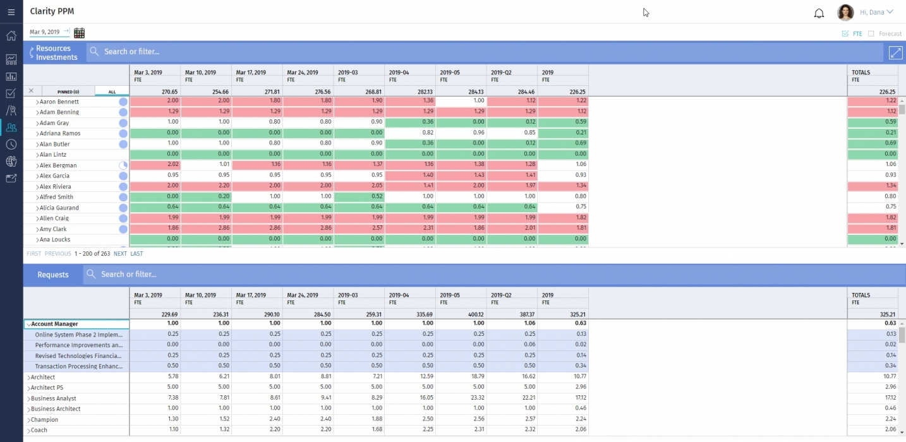Select the Tasks checkbox icon in sidebar

(x=11, y=93)
